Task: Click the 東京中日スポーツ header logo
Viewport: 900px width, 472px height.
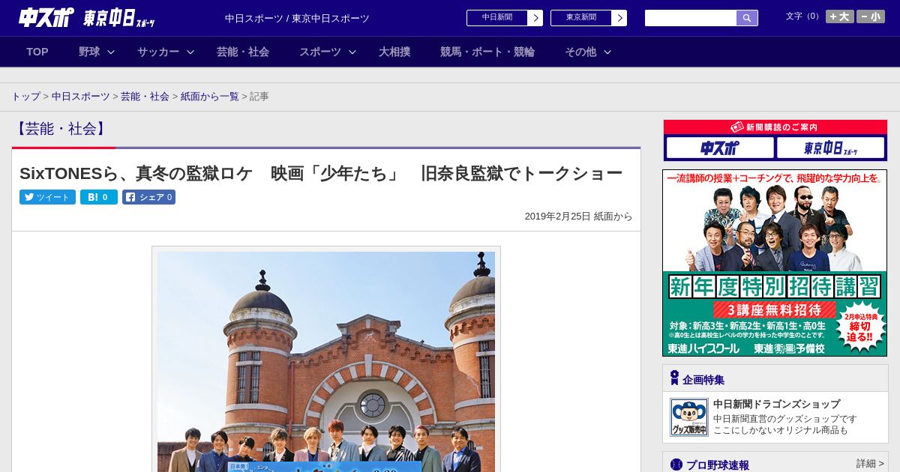Action: (x=119, y=19)
